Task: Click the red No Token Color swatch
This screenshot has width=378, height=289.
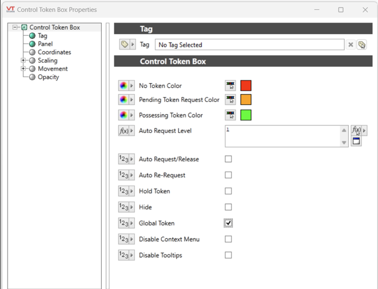Action: pos(246,86)
